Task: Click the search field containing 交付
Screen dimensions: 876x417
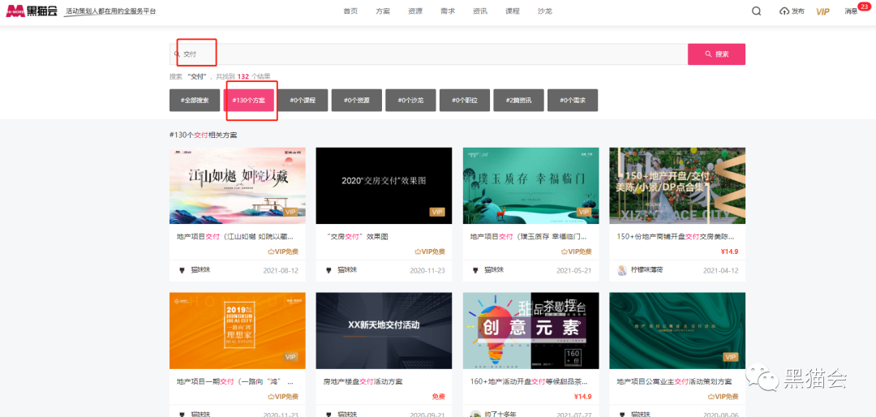Action: click(428, 54)
